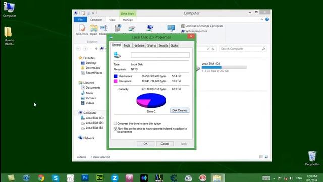Click the Map network drive ribbon icon

pos(131,29)
